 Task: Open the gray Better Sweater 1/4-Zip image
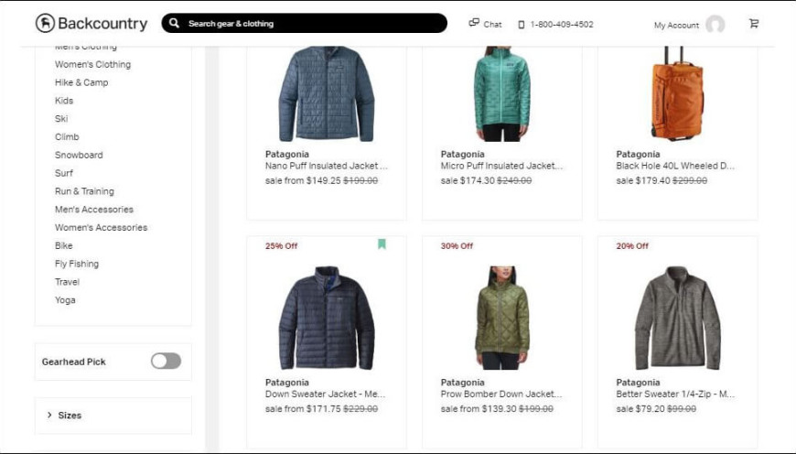pyautogui.click(x=678, y=318)
